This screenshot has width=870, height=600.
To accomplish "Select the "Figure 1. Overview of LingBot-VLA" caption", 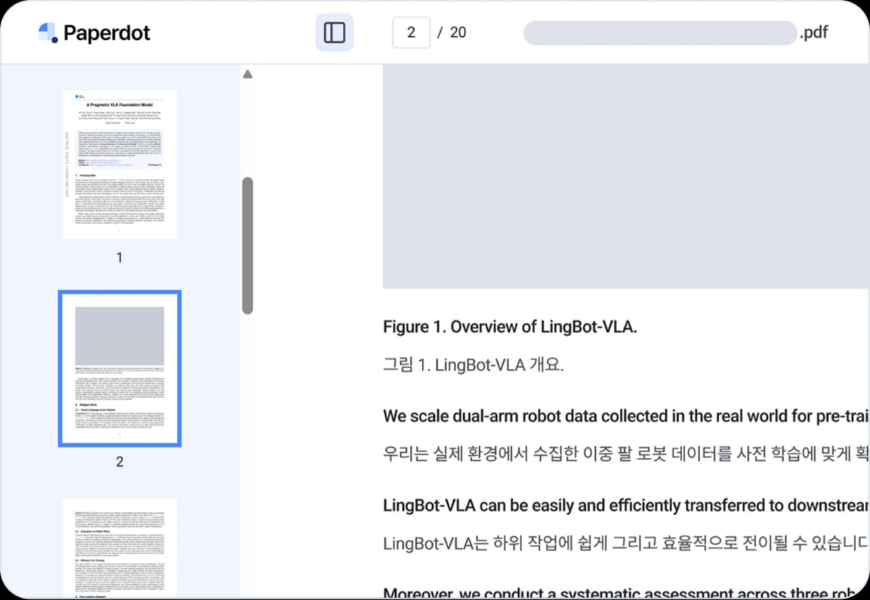I will (x=510, y=327).
